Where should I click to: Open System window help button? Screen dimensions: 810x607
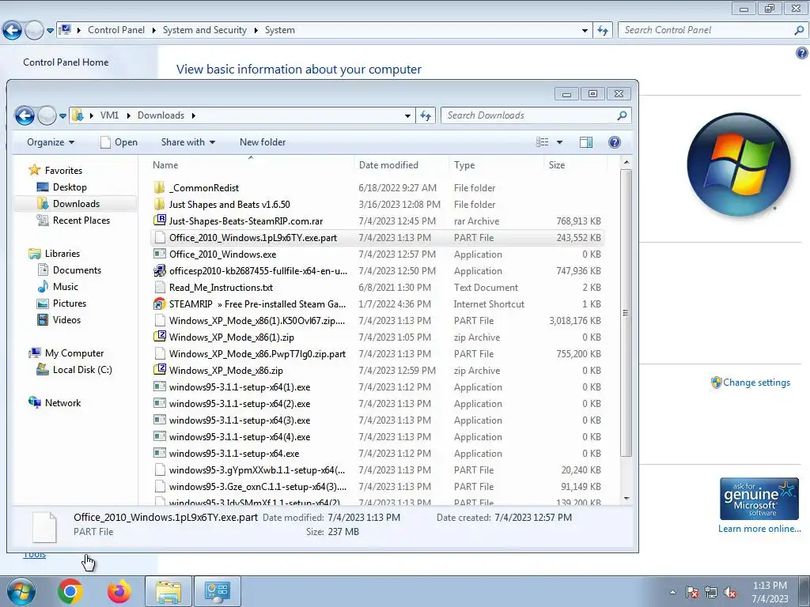pos(802,53)
